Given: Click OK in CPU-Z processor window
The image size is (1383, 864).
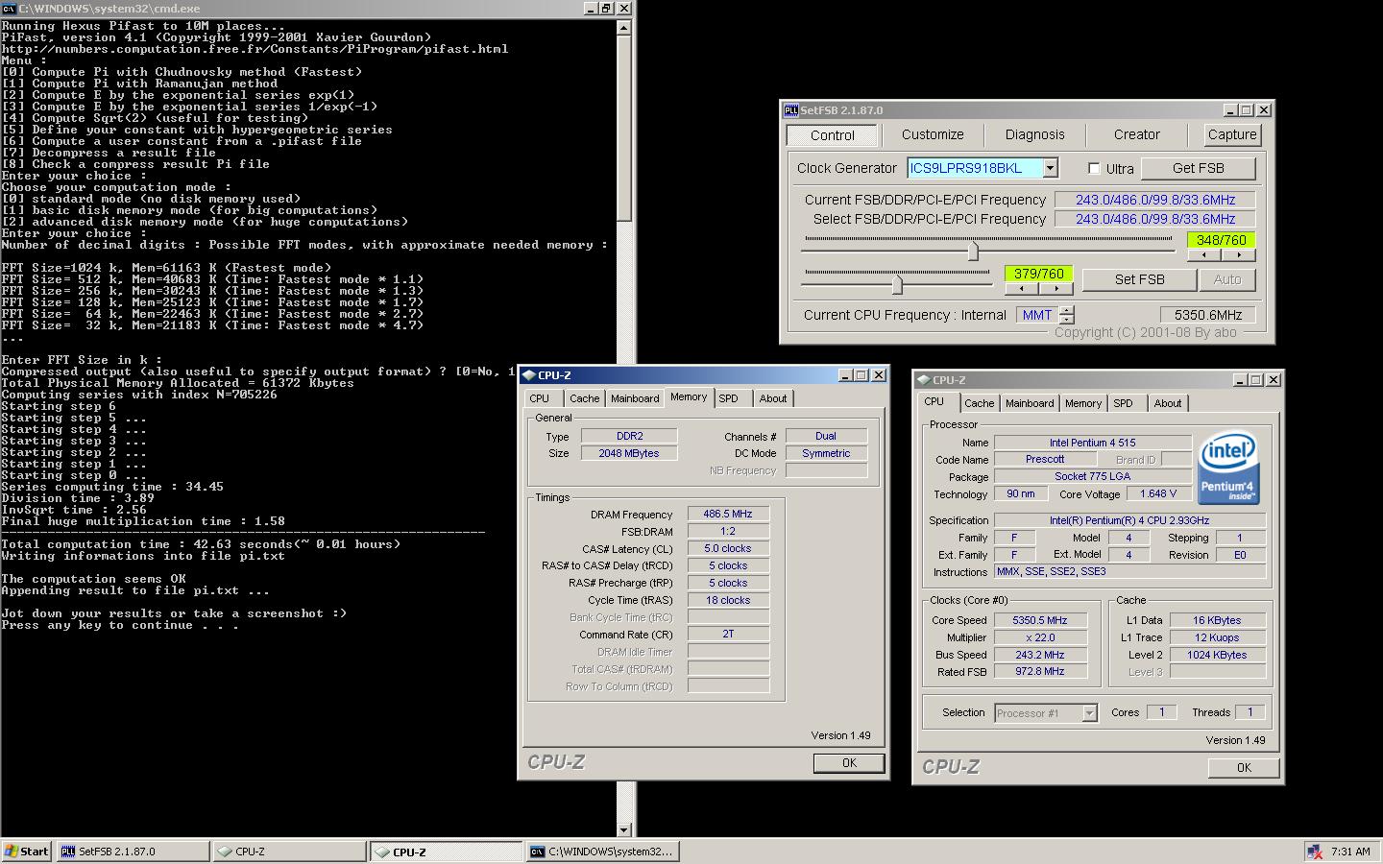Looking at the screenshot, I should click(x=1244, y=768).
